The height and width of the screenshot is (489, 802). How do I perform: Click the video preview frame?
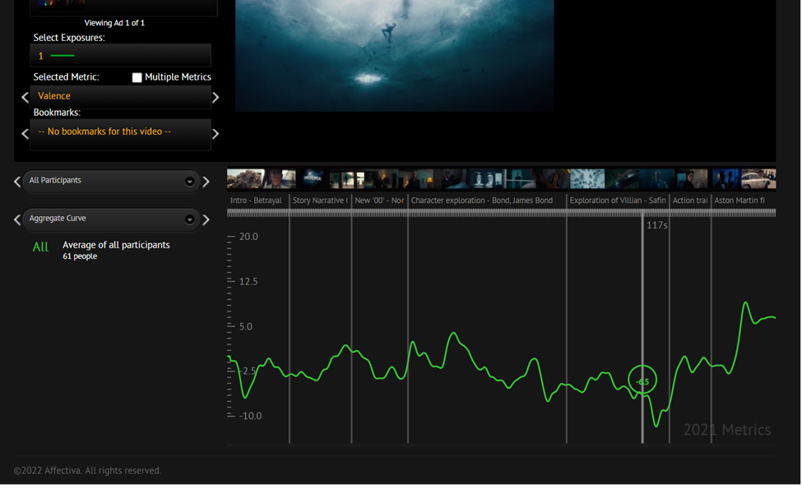pyautogui.click(x=394, y=55)
